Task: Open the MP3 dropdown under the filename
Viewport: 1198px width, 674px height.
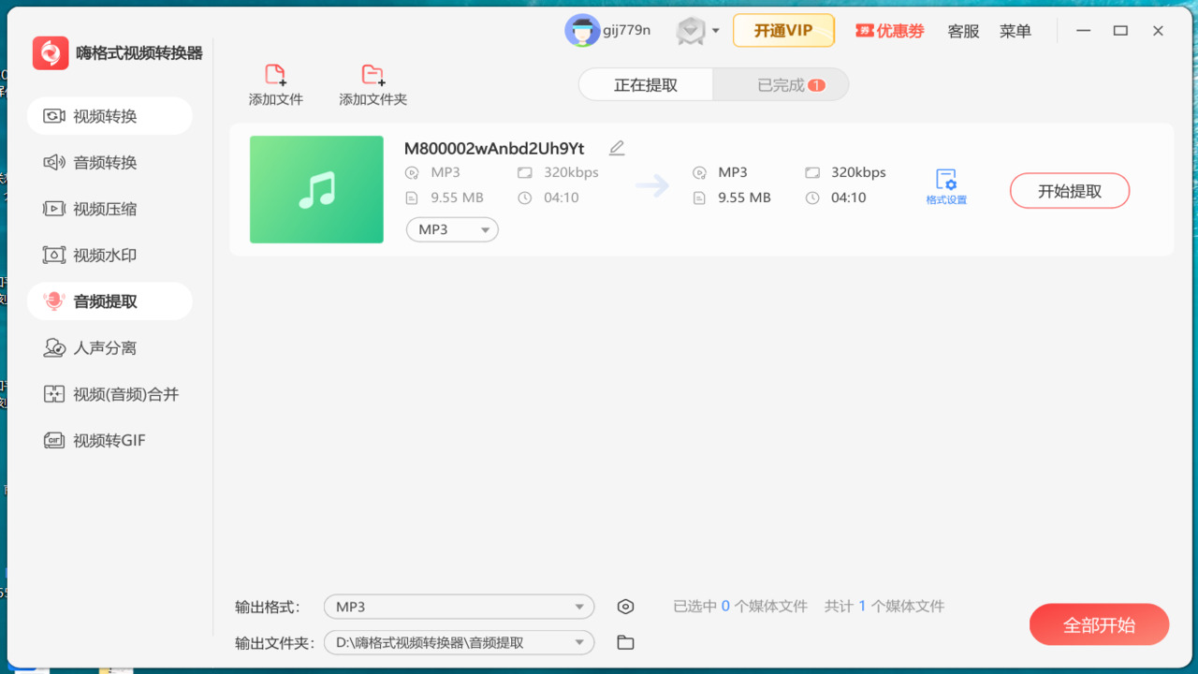Action: 452,229
